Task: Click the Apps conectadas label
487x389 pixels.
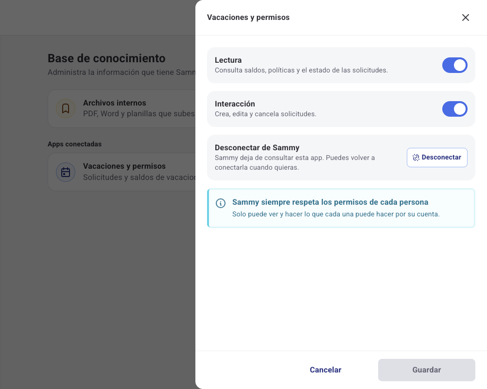Action: click(x=74, y=144)
